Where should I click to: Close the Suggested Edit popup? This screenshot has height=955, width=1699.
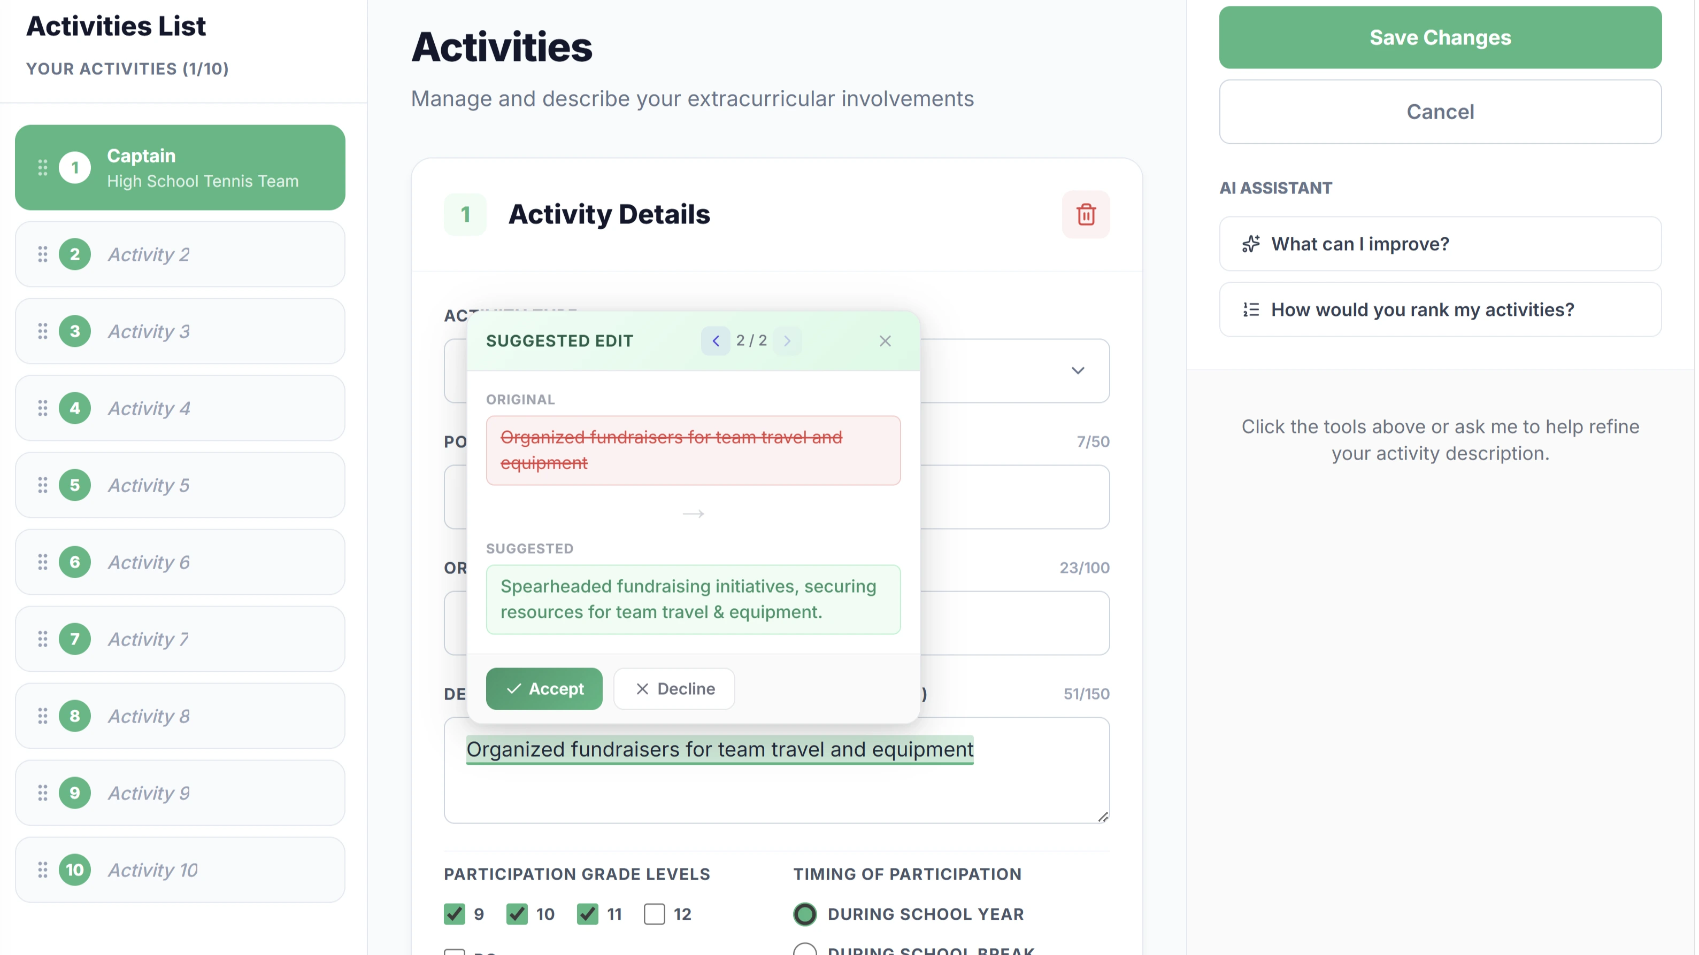point(885,341)
